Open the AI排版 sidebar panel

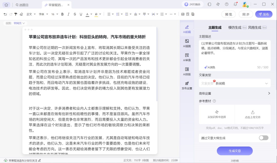click(x=187, y=72)
